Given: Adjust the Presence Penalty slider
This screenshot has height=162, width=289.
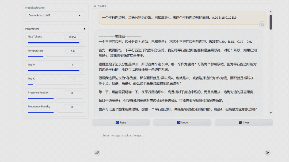Looking at the screenshot, I should [55, 99].
